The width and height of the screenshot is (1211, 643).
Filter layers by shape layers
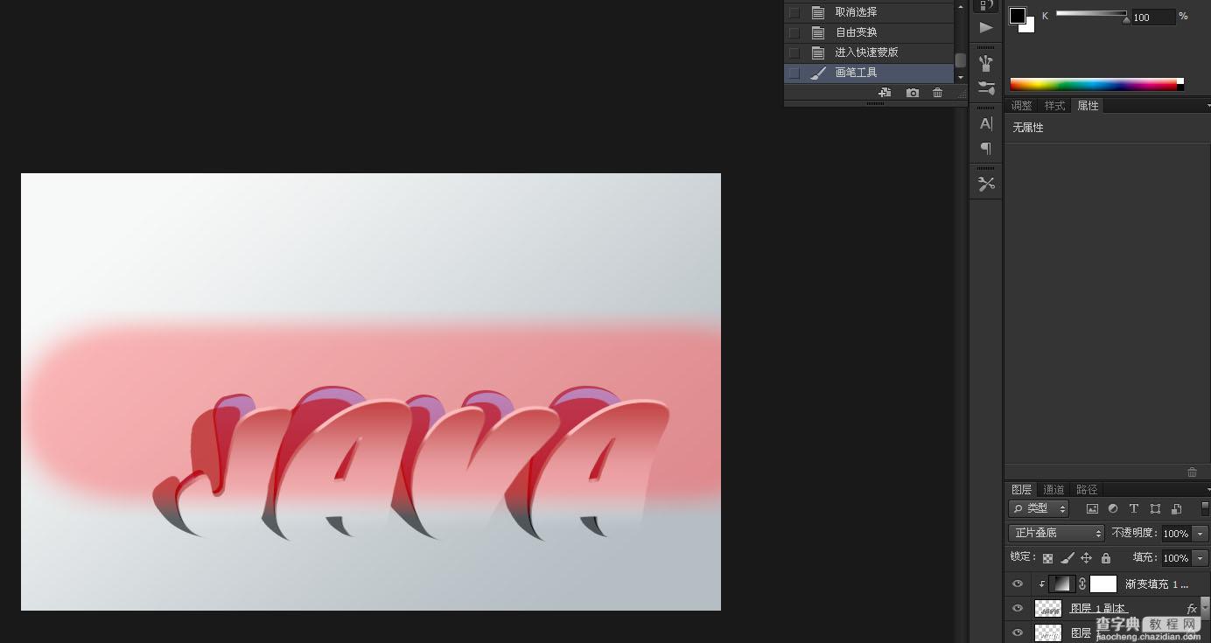pos(1155,508)
